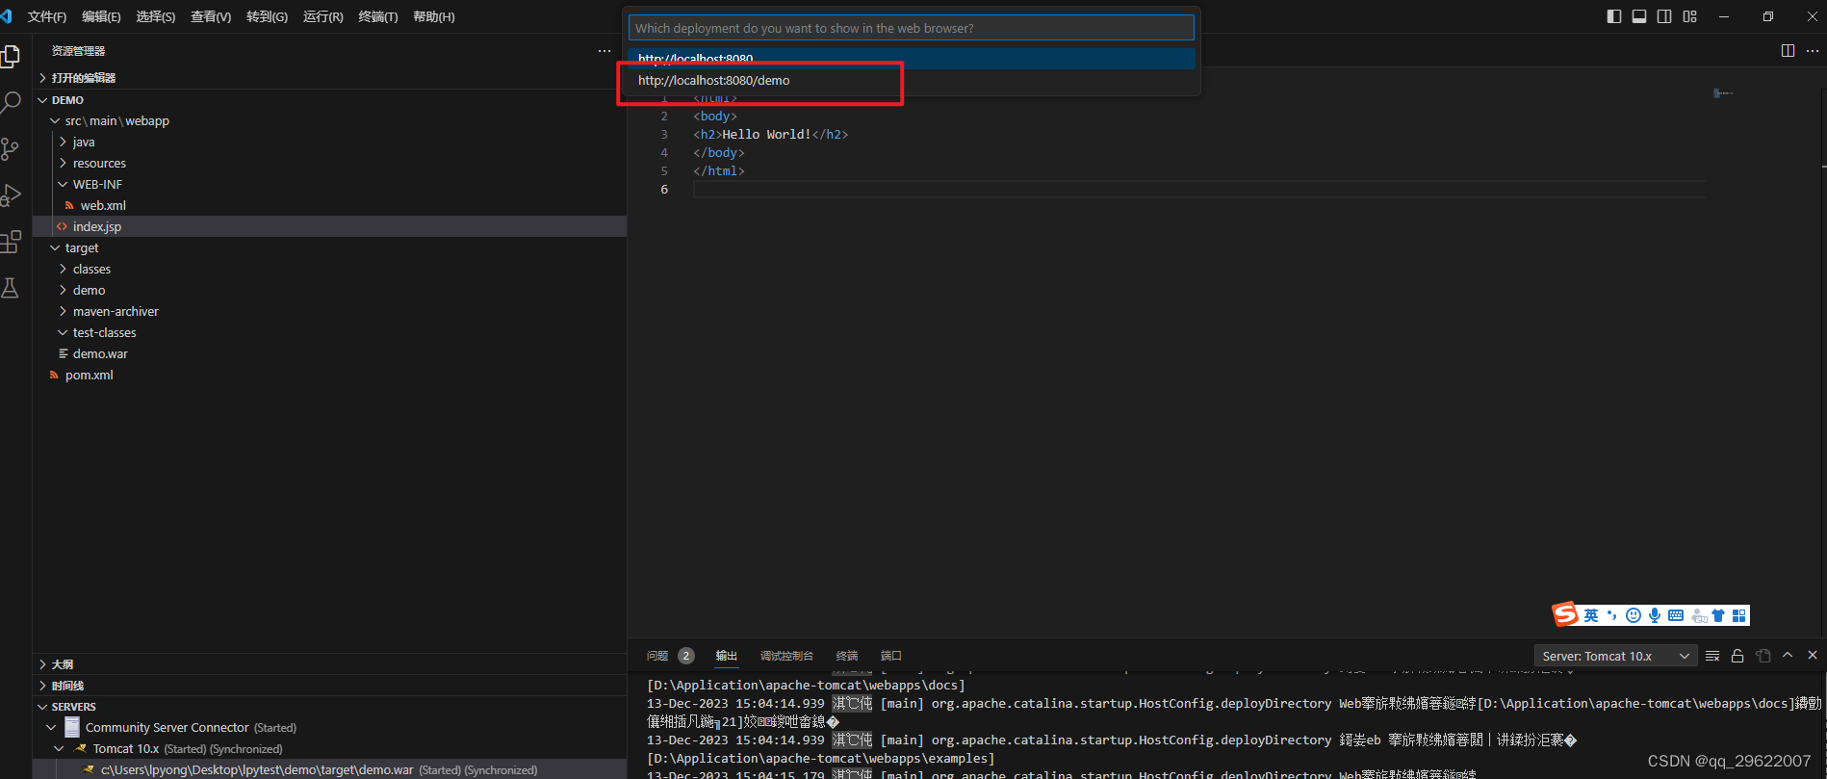Collapse the SERVERS section
This screenshot has width=1827, height=779.
tap(330, 707)
